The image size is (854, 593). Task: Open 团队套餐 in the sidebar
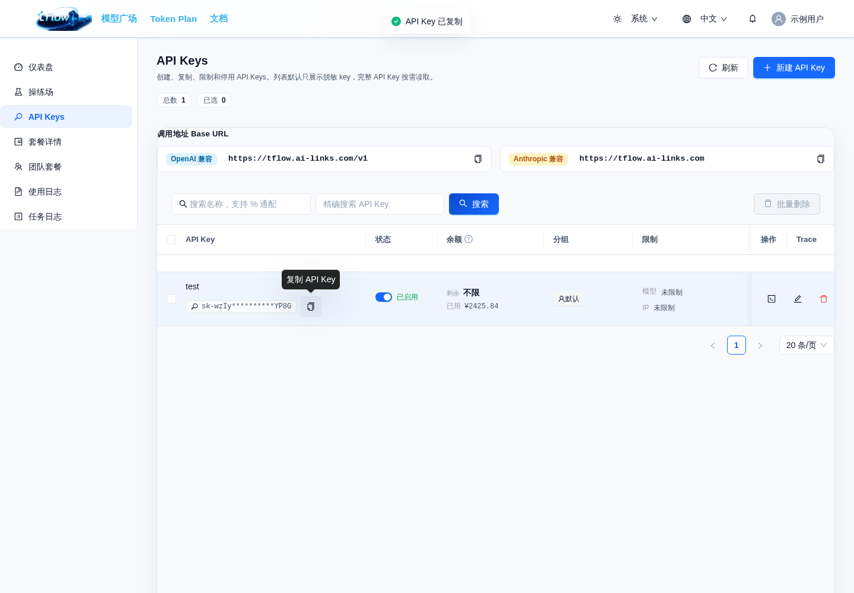(66, 167)
